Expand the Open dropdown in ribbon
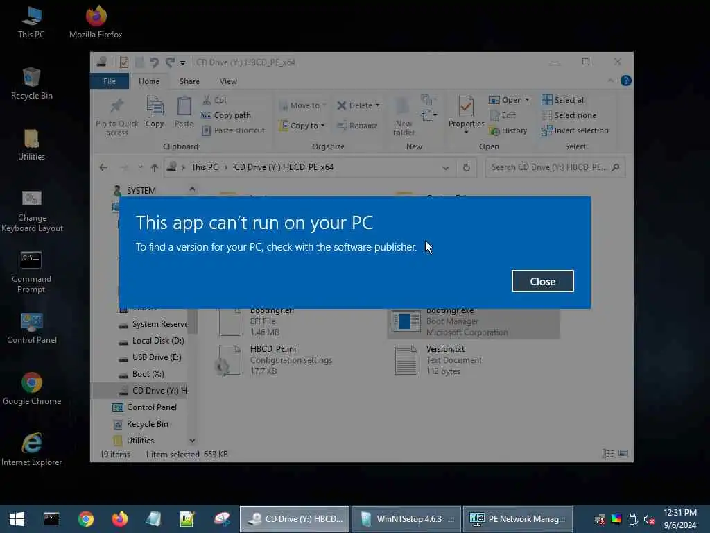 pos(509,100)
